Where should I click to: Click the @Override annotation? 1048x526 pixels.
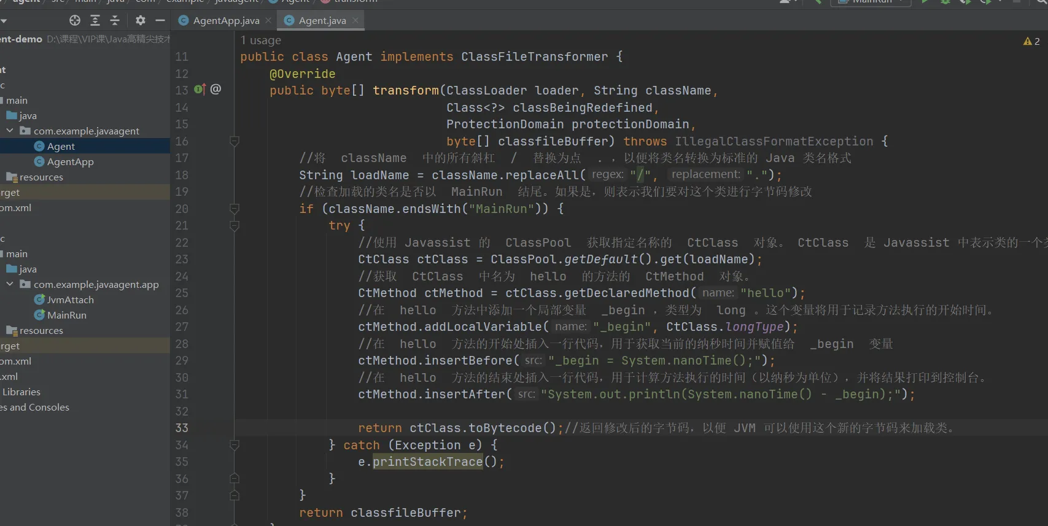302,74
